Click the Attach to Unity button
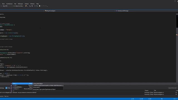 point(18,6)
